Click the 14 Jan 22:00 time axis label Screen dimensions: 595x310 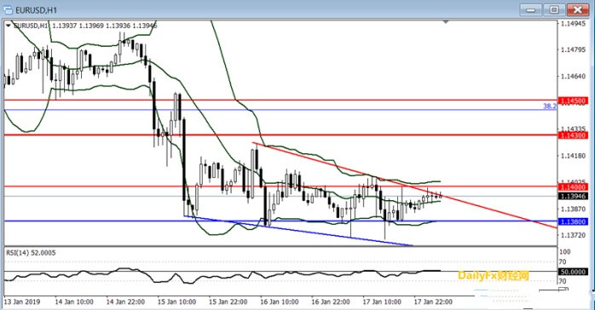pos(125,302)
